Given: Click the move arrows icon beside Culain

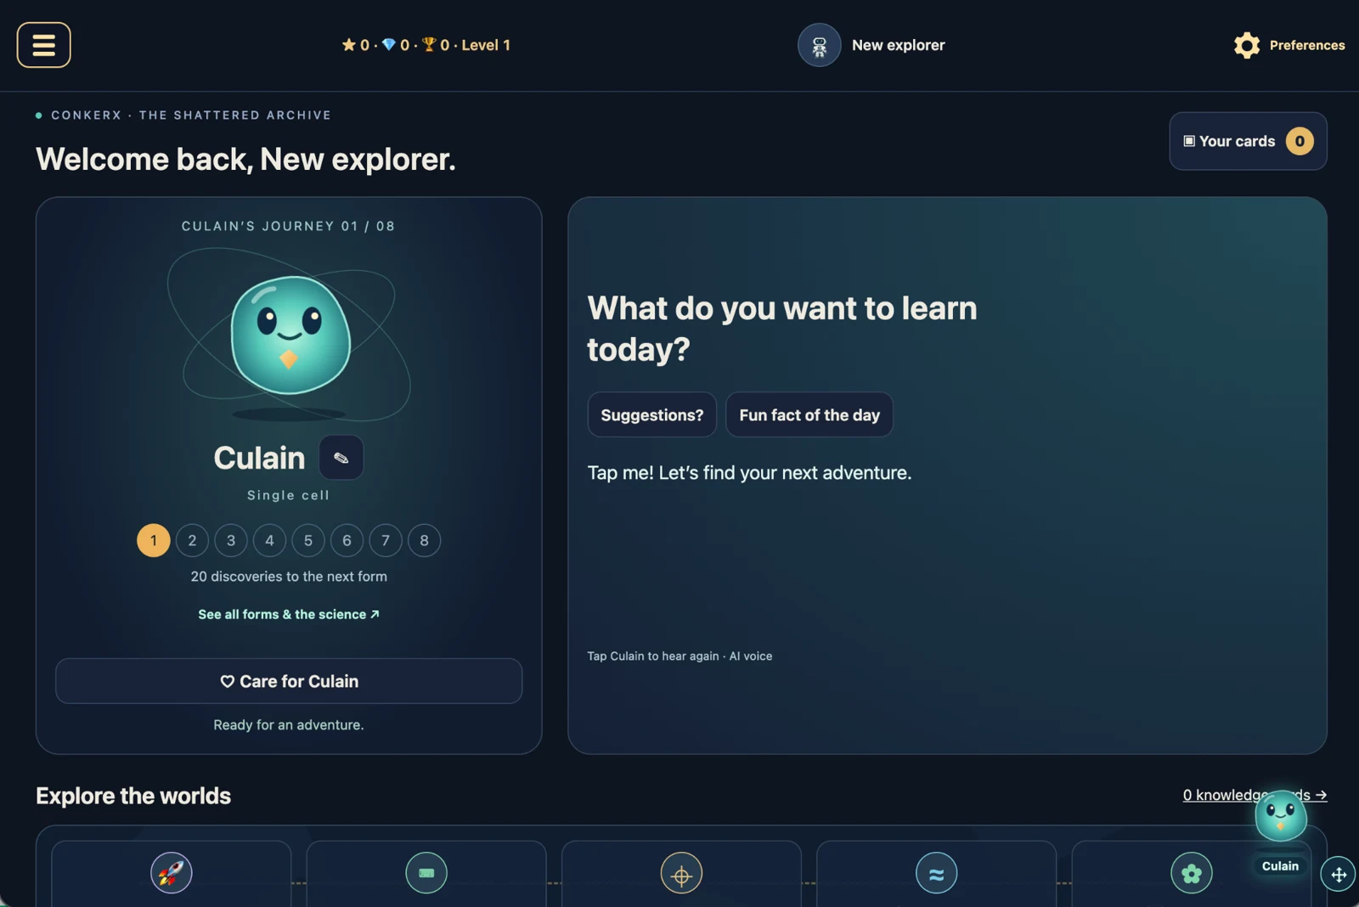Looking at the screenshot, I should [x=1339, y=875].
